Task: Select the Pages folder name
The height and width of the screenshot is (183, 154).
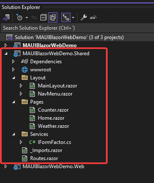Action: tap(37, 102)
